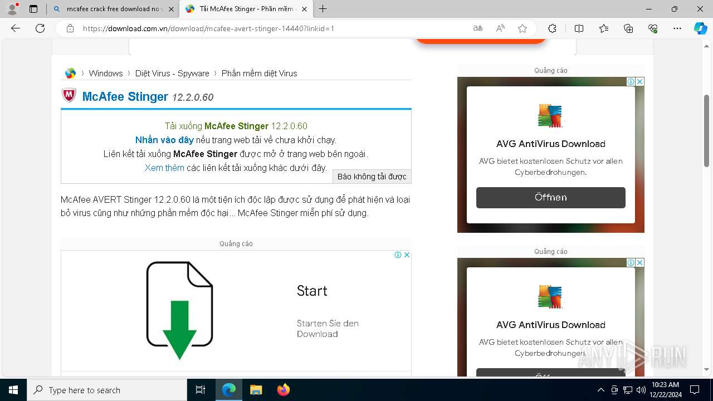The image size is (713, 401).
Task: Open a new browser tab
Action: pyautogui.click(x=323, y=9)
